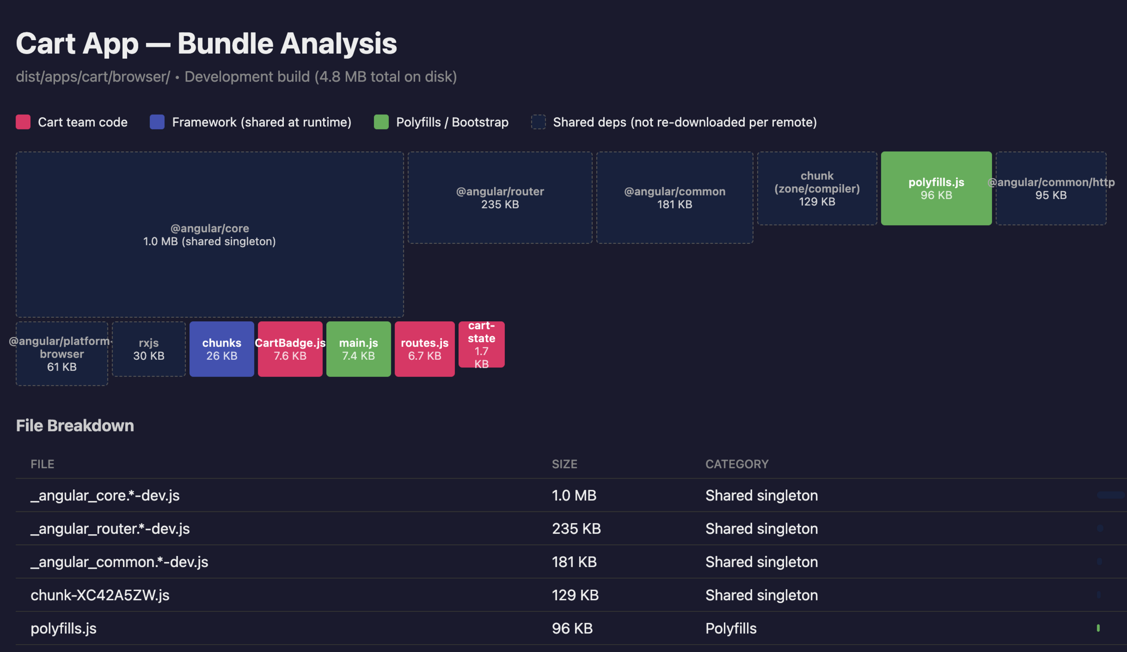Click the pink Cart team code swatch
Screen dimensions: 1127x652
(x=23, y=122)
